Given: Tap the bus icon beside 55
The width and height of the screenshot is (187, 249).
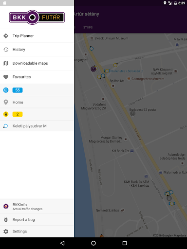Looking at the screenshot, I should [6, 90].
